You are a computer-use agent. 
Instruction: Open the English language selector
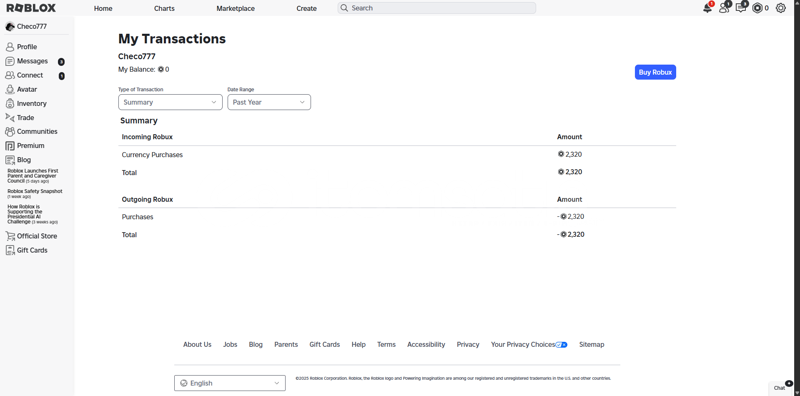tap(230, 383)
